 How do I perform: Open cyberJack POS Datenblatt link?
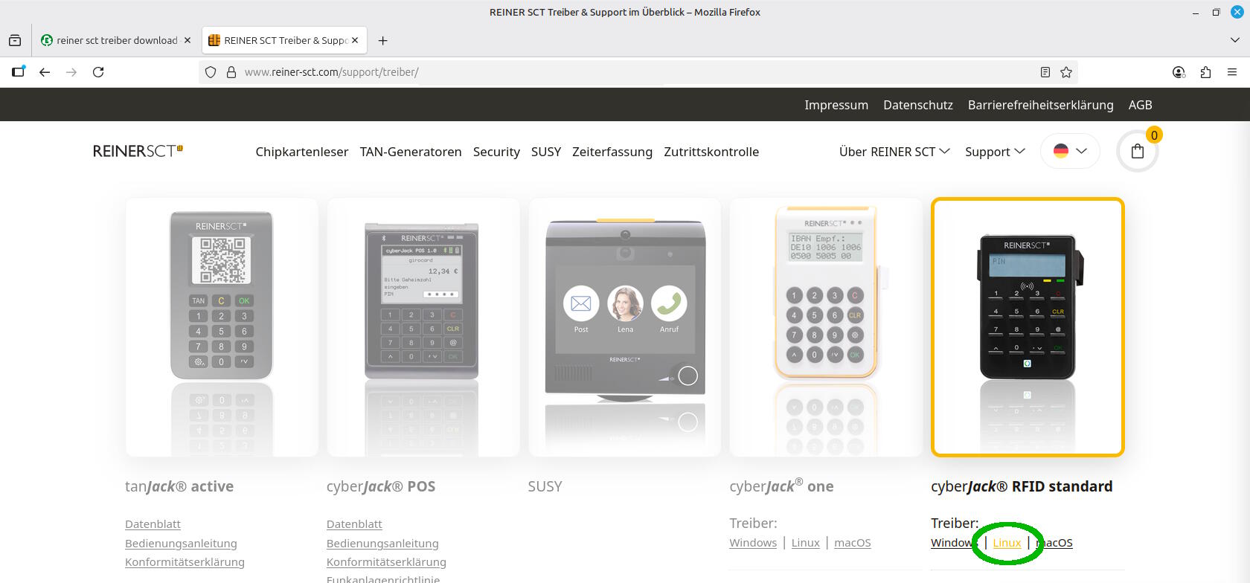(354, 524)
